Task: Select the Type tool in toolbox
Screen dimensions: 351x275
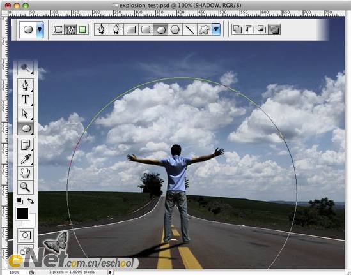Action: coord(26,100)
